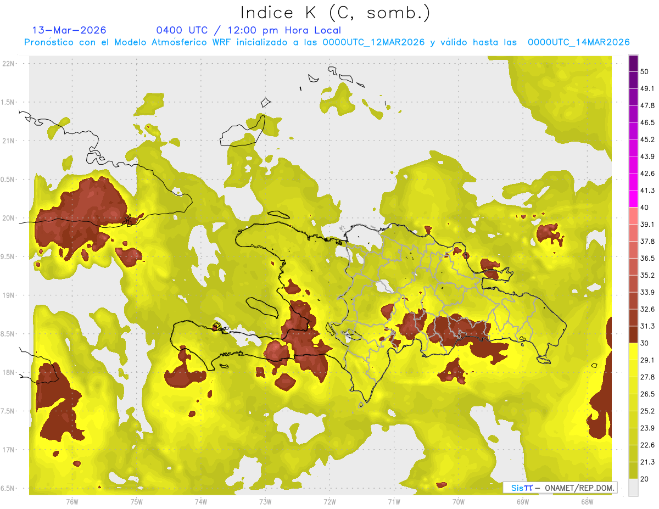This screenshot has width=659, height=509.
Task: Click the color bar value '20'
Action: (645, 479)
